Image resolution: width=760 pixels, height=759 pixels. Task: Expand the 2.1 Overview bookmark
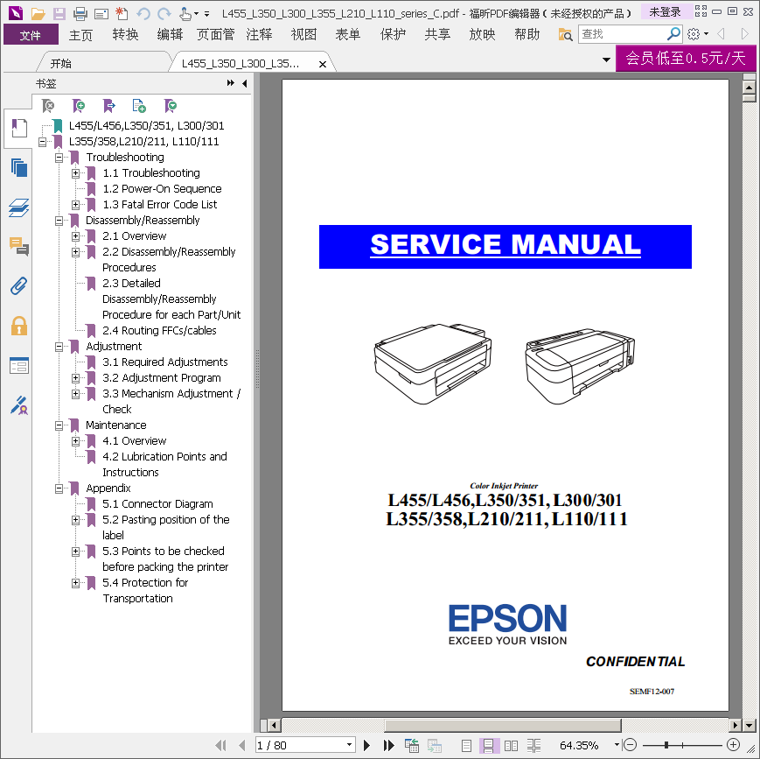tap(75, 236)
